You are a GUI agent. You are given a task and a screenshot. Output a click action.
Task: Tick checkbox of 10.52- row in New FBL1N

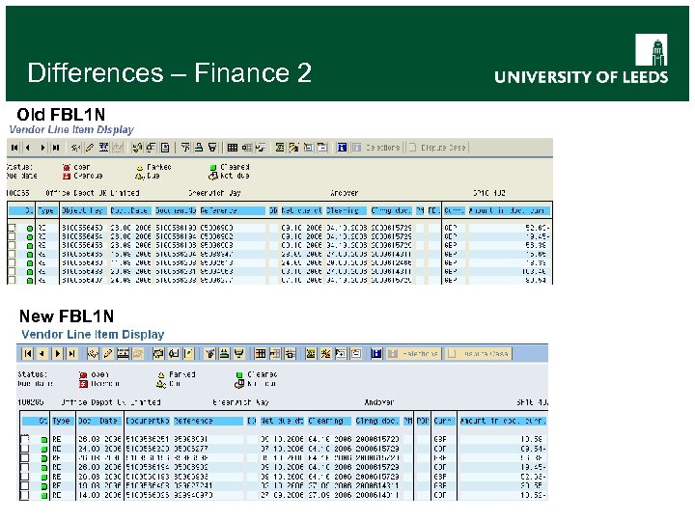(25, 495)
